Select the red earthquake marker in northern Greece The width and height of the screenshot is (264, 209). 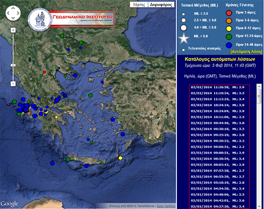[44, 72]
